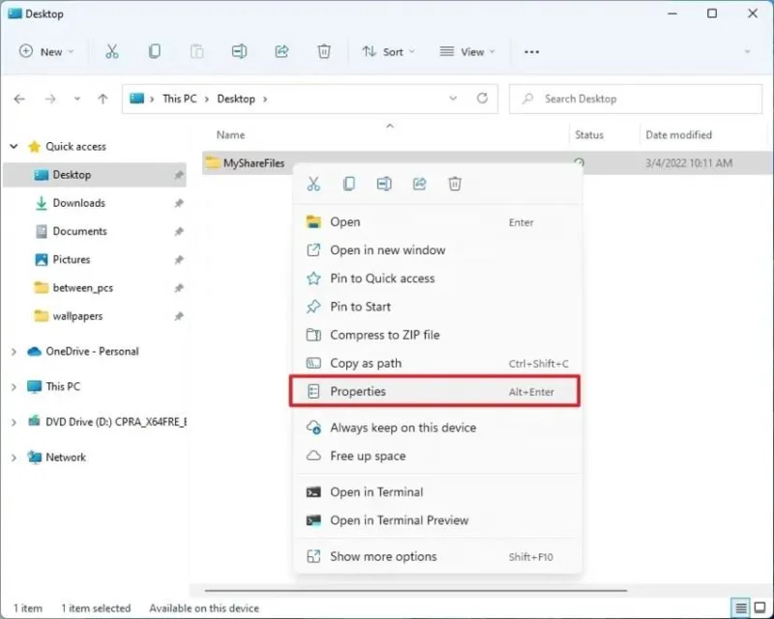This screenshot has width=774, height=619.
Task: Open Documents in the sidebar
Action: point(95,231)
